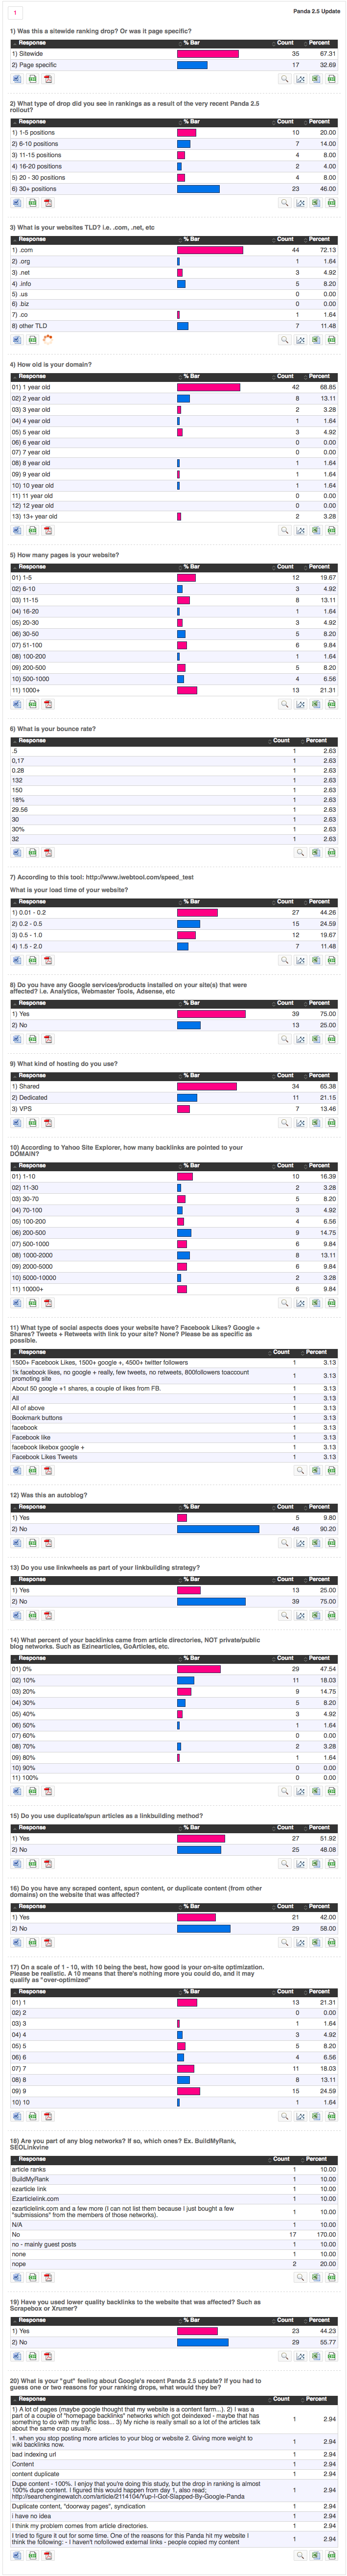Open the chart icon under the type of drop table

[x=300, y=202]
